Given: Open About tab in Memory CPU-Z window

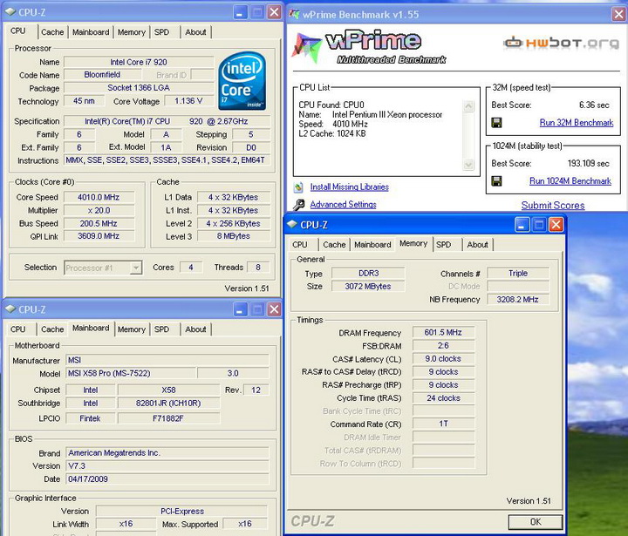Looking at the screenshot, I should [x=477, y=245].
